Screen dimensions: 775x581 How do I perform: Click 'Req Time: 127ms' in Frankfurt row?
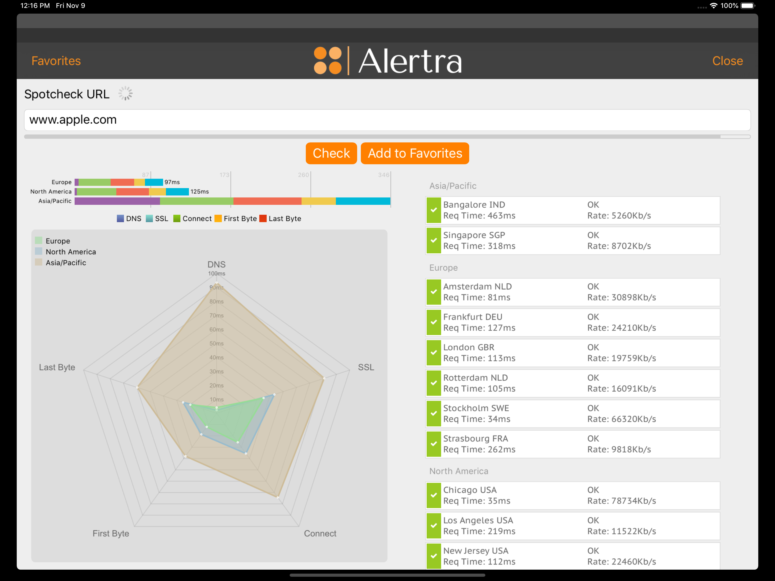coord(479,328)
